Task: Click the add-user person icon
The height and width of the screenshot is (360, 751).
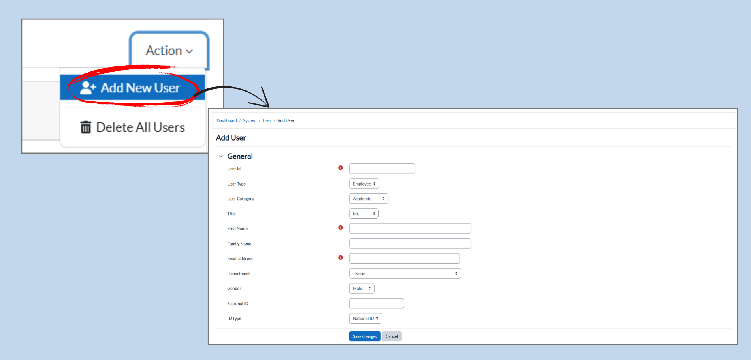Action: (x=87, y=88)
